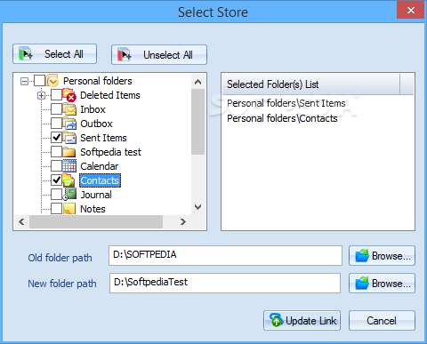Select the Deleted Items tree label
Viewport: 427px width, 344px height.
tap(110, 95)
